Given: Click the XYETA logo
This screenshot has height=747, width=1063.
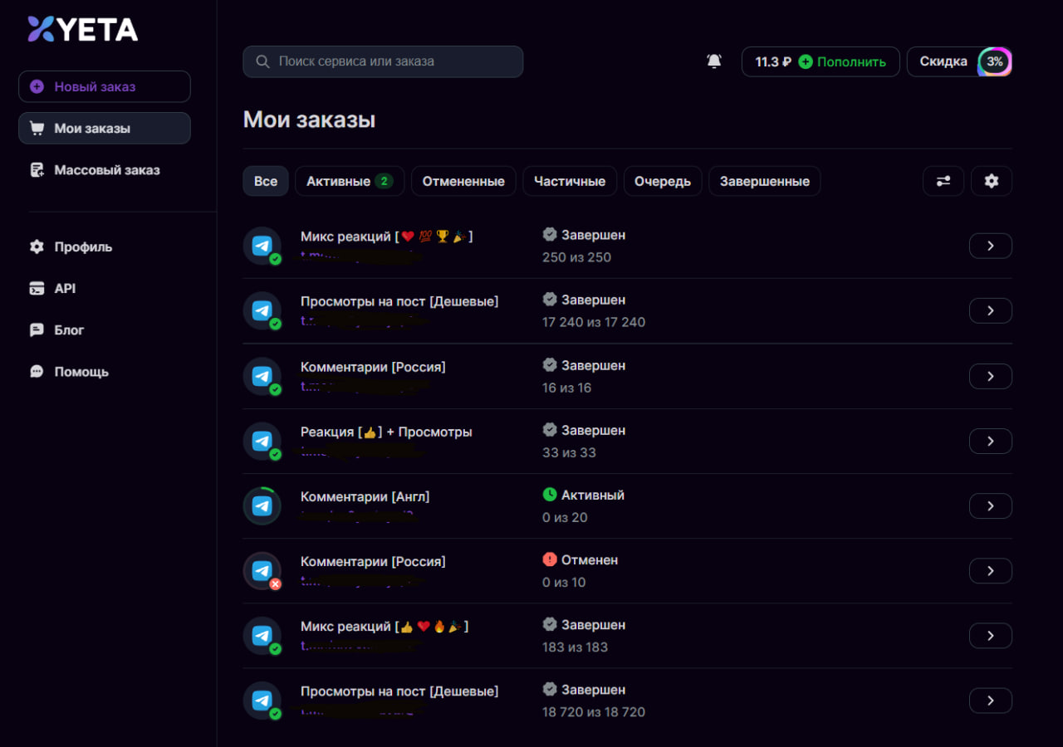Looking at the screenshot, I should coord(83,29).
